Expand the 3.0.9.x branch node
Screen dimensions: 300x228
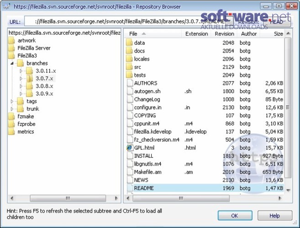(x=21, y=93)
